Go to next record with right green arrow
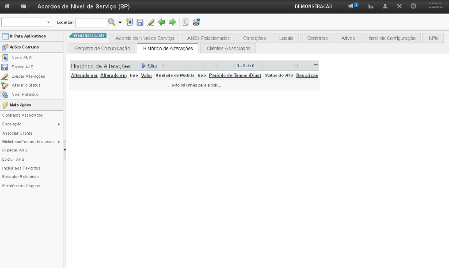The image size is (449, 268). (172, 22)
